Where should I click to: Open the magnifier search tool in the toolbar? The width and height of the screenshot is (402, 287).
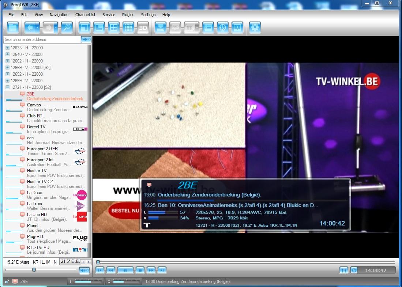67,27
